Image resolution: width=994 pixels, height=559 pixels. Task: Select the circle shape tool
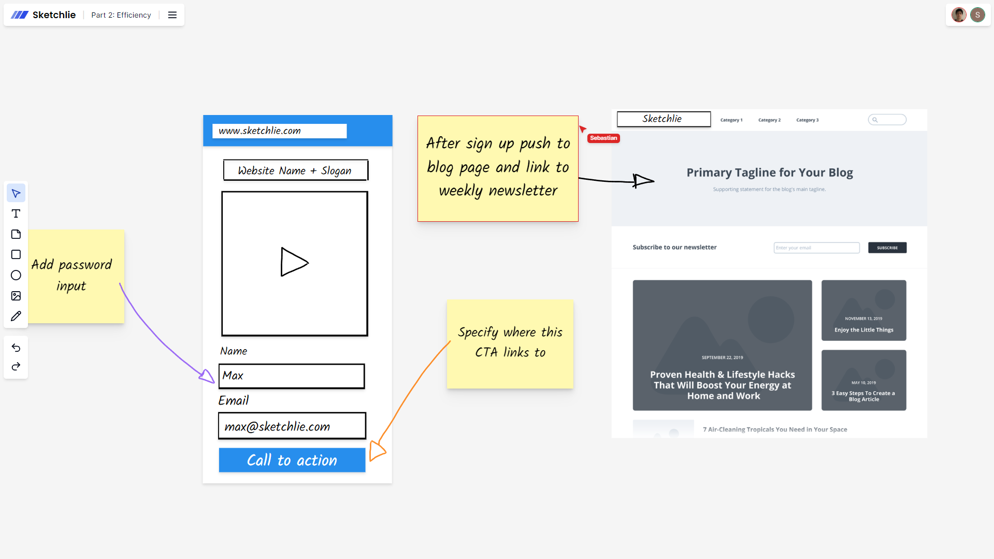(16, 275)
